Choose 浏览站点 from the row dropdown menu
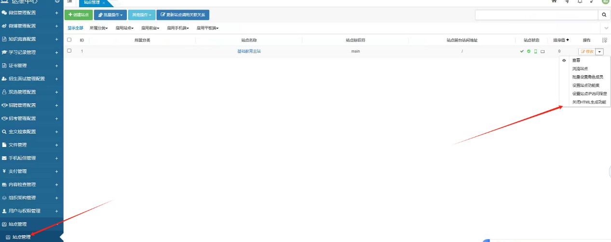Image resolution: width=611 pixels, height=242 pixels. 580,68
